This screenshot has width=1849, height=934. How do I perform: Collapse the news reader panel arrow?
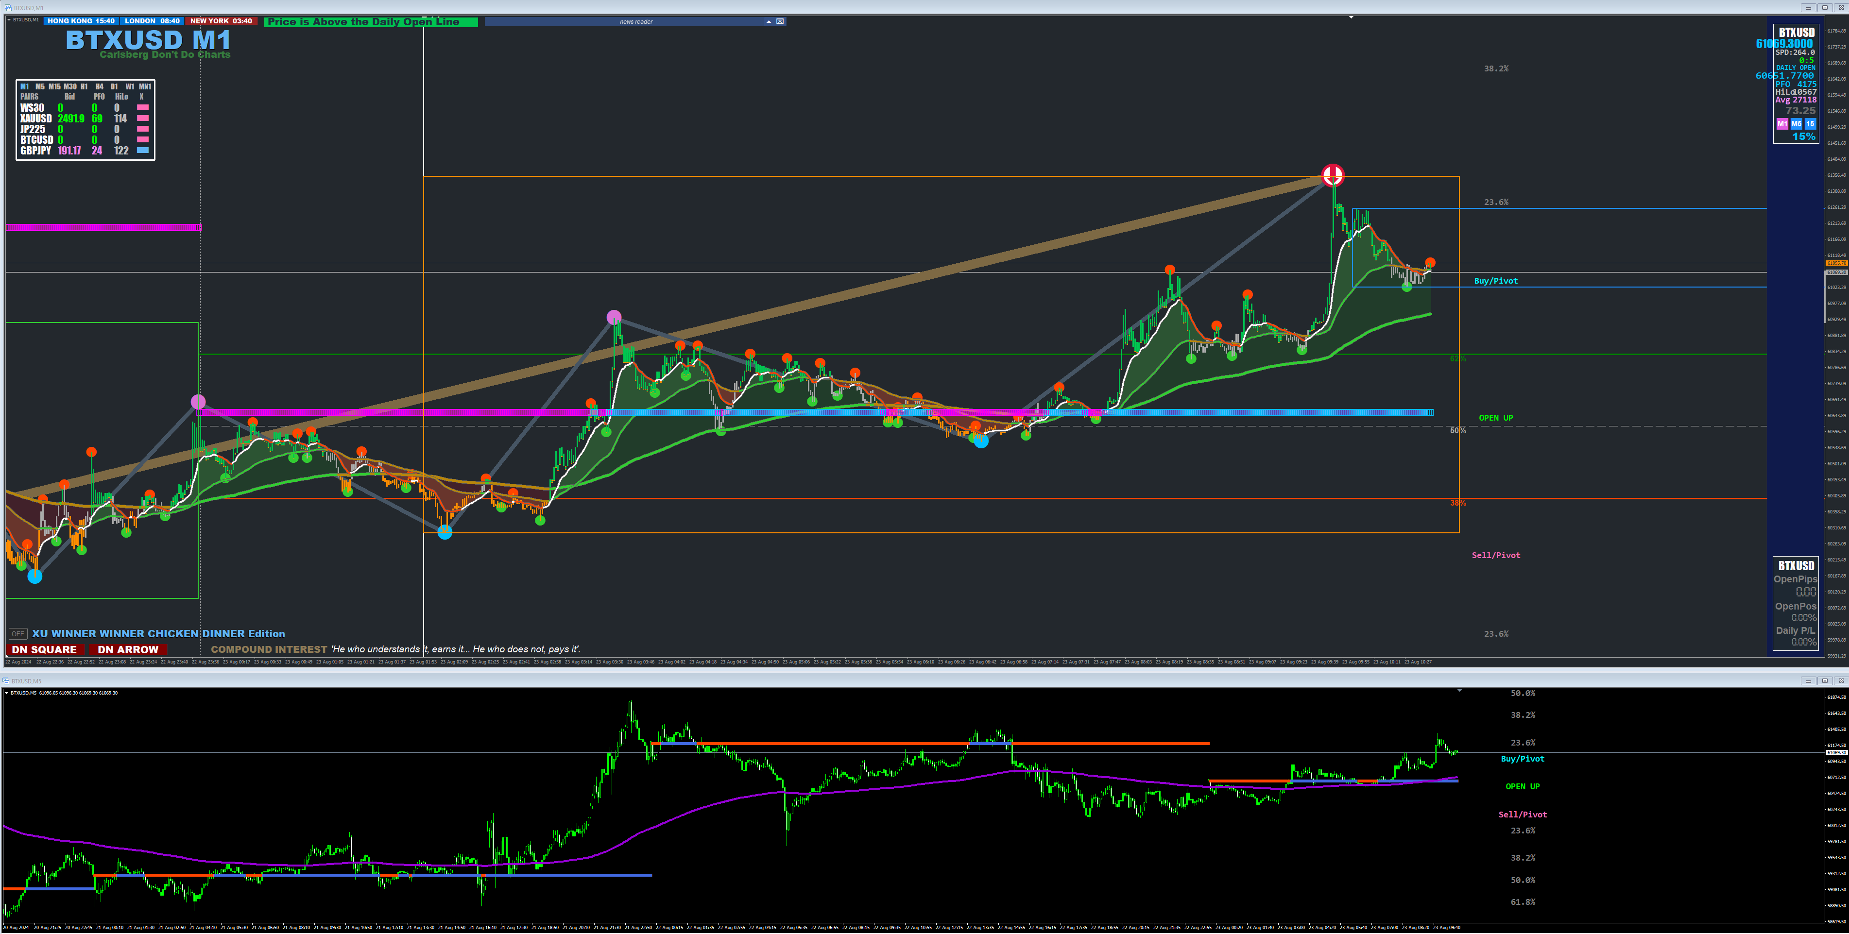tap(769, 21)
